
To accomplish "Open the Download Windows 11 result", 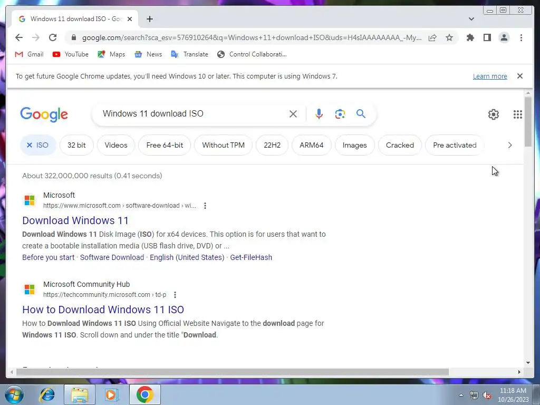I will 75,220.
